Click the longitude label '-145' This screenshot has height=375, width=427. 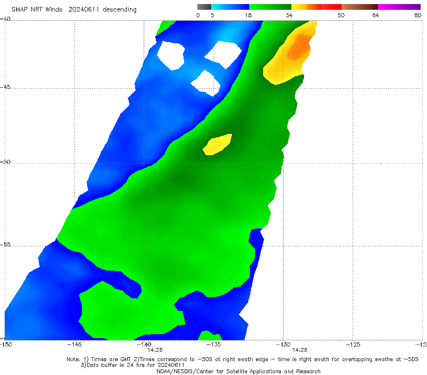(x=74, y=344)
